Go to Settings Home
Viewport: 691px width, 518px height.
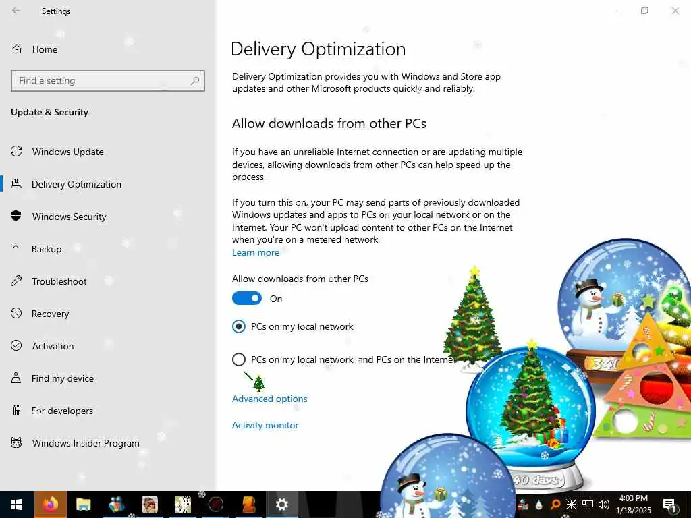click(45, 49)
